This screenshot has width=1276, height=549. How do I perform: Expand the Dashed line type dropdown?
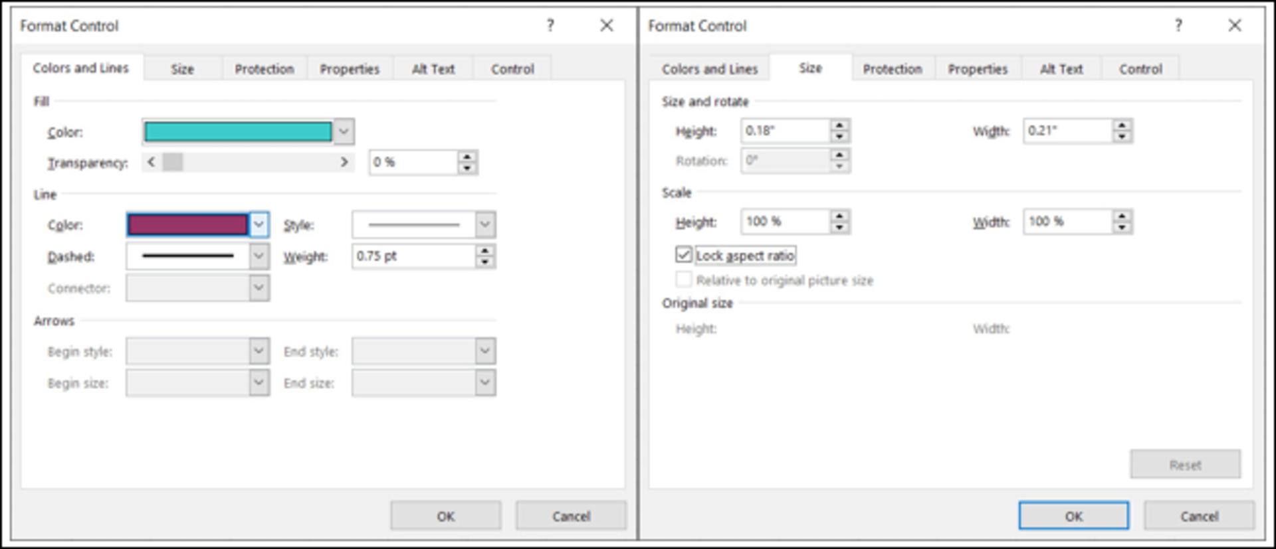[x=259, y=256]
